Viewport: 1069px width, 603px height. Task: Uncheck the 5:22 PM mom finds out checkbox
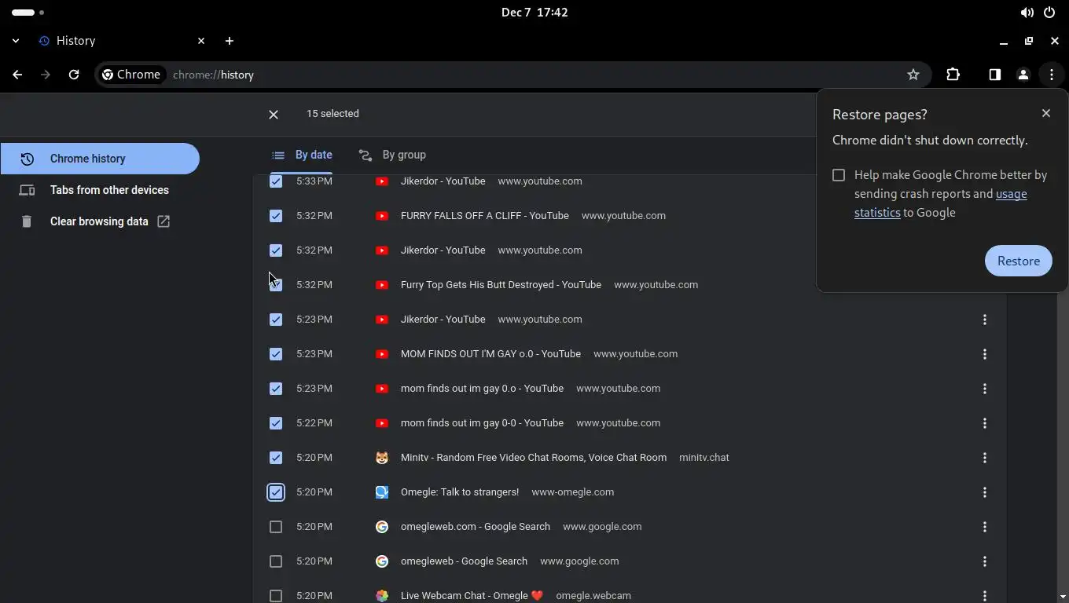click(276, 423)
